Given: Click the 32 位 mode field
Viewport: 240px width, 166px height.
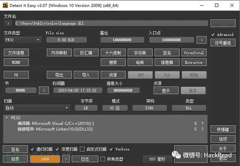Looking at the screenshot, I should [x=115, y=108].
